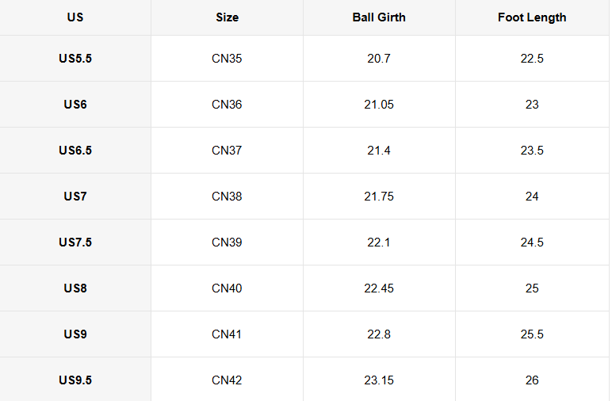
Task: Click the CN38 size cell
Action: pos(227,197)
